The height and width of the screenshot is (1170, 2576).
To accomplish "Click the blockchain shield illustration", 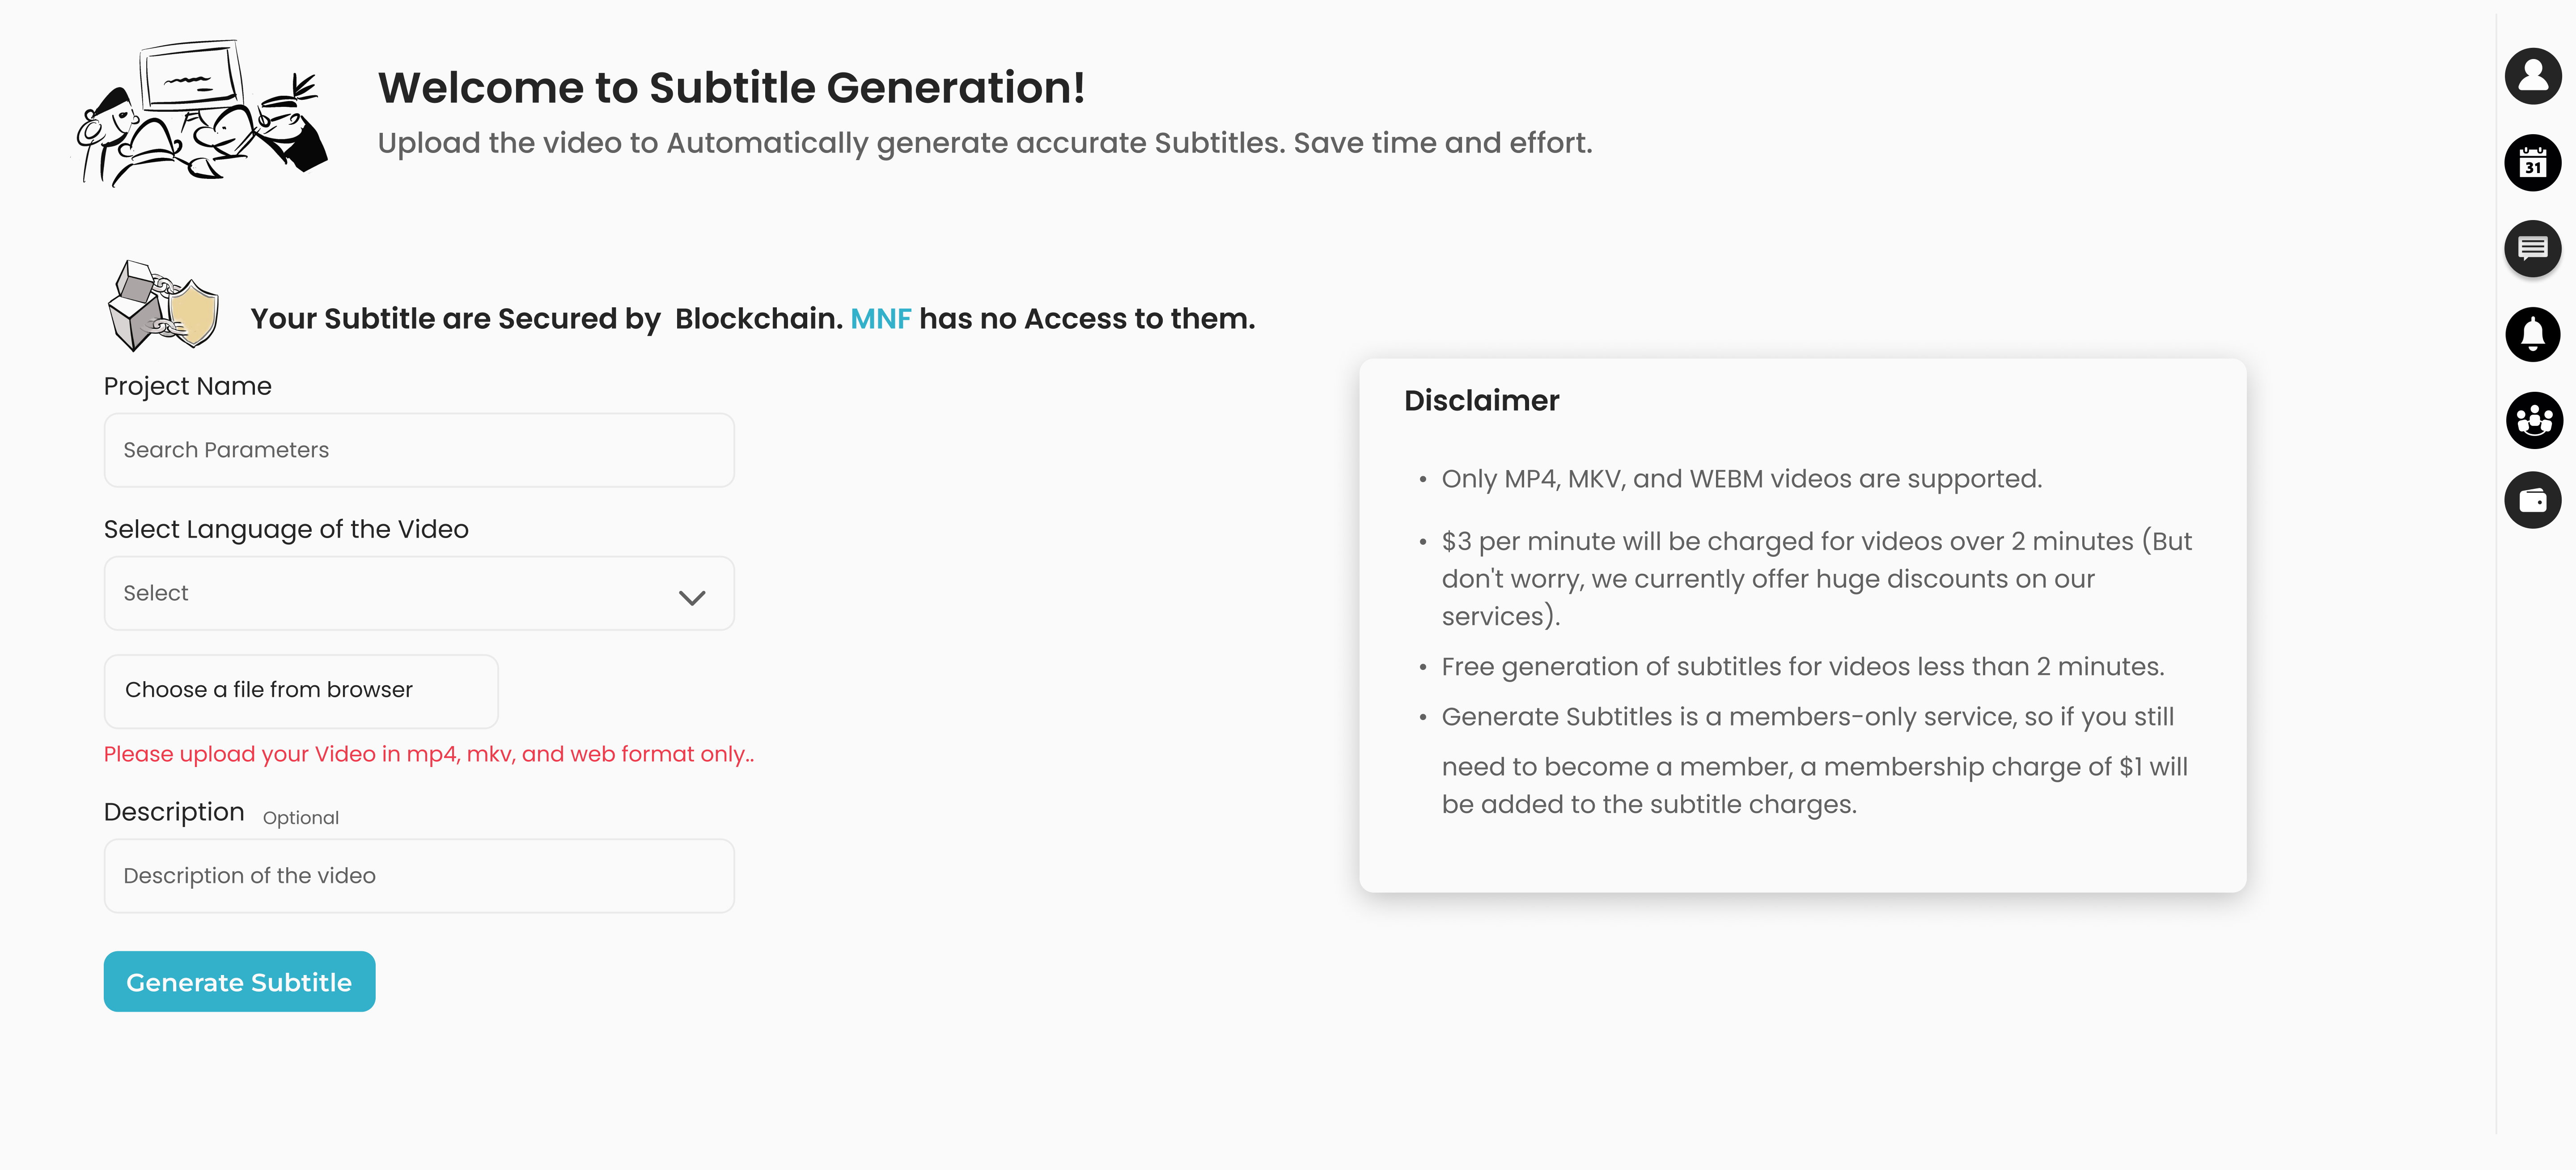I will click(x=163, y=306).
